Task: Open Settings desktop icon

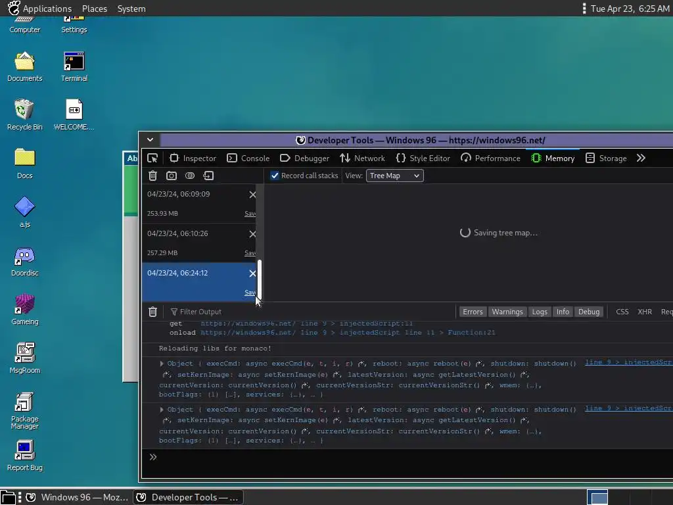Action: click(x=74, y=25)
